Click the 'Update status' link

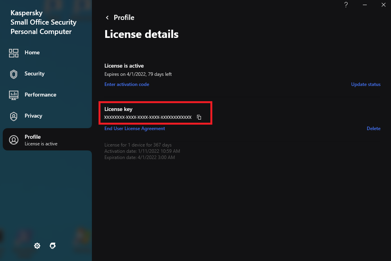coord(366,84)
